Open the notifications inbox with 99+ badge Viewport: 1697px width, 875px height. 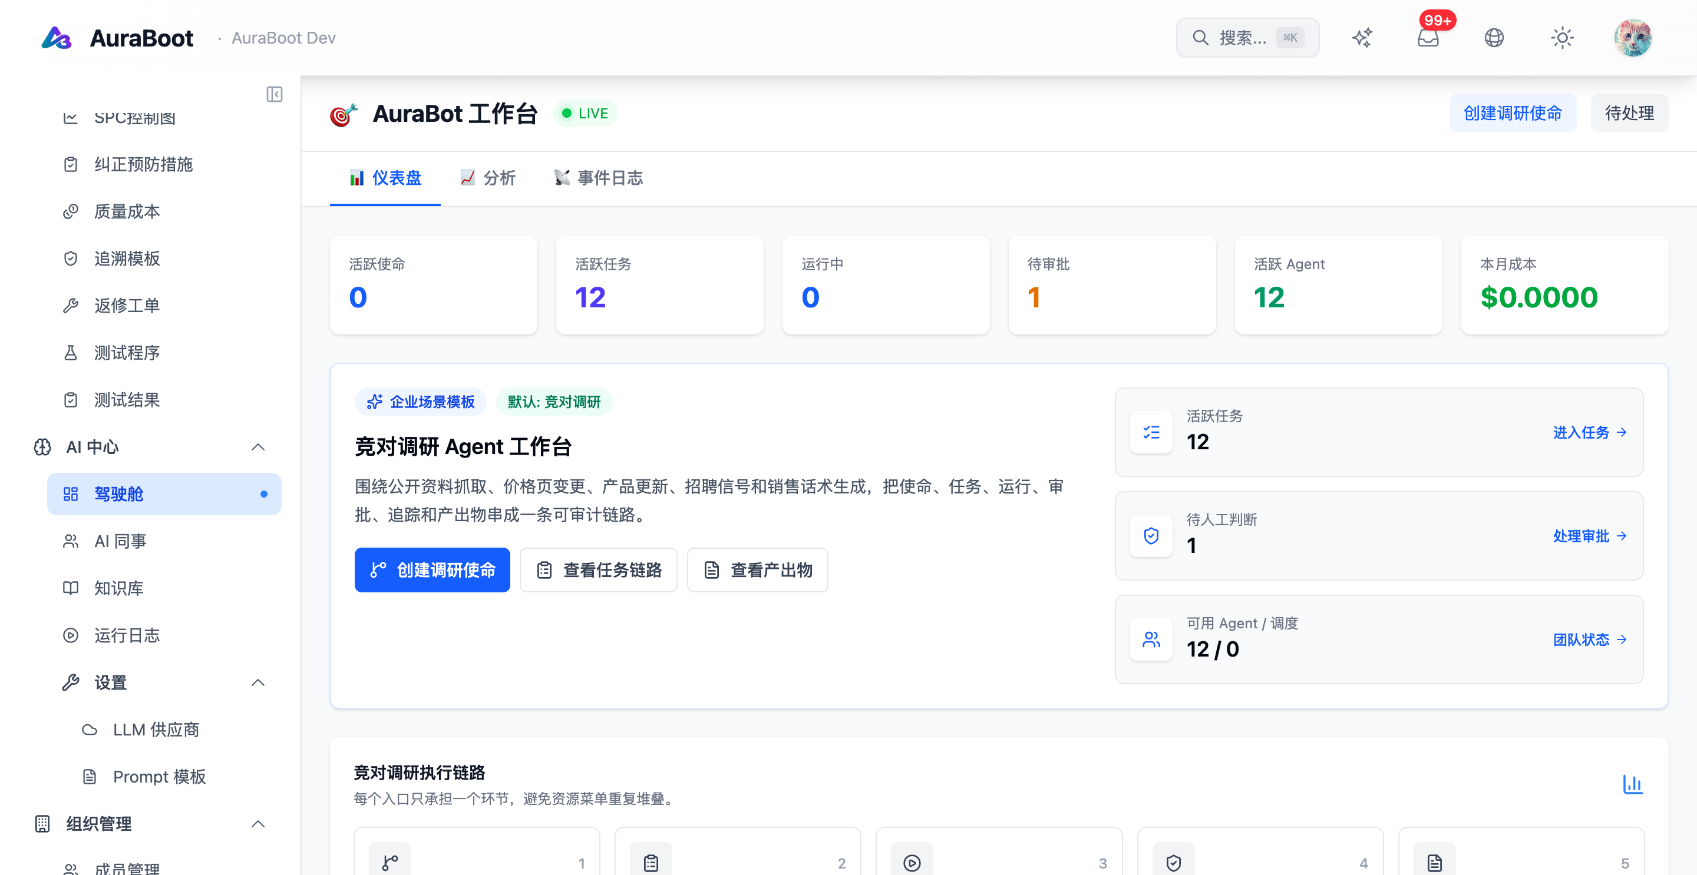click(x=1428, y=38)
